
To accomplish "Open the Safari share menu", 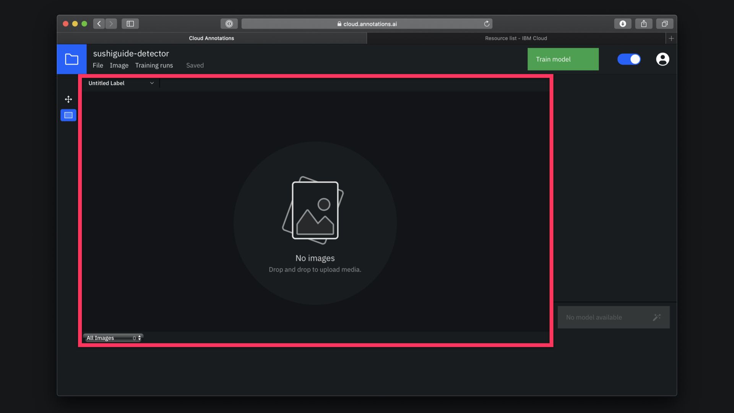I will 644,24.
